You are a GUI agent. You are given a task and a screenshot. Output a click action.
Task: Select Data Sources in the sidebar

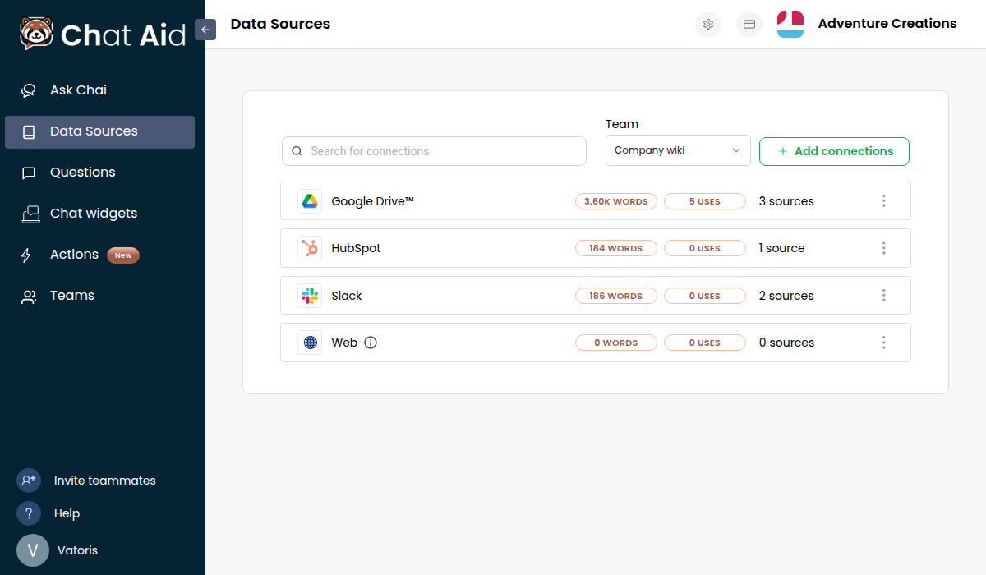coord(99,132)
